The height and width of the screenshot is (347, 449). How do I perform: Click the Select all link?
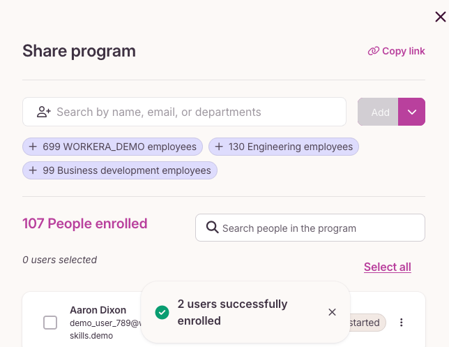pyautogui.click(x=388, y=267)
